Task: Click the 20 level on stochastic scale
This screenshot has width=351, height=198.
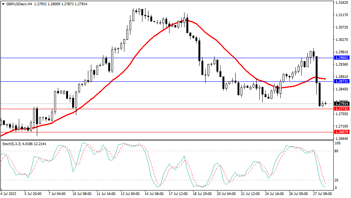Action: pos(337,180)
